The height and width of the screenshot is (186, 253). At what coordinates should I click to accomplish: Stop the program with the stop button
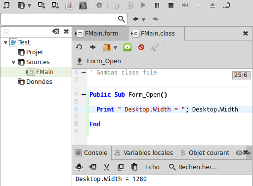(171, 5)
